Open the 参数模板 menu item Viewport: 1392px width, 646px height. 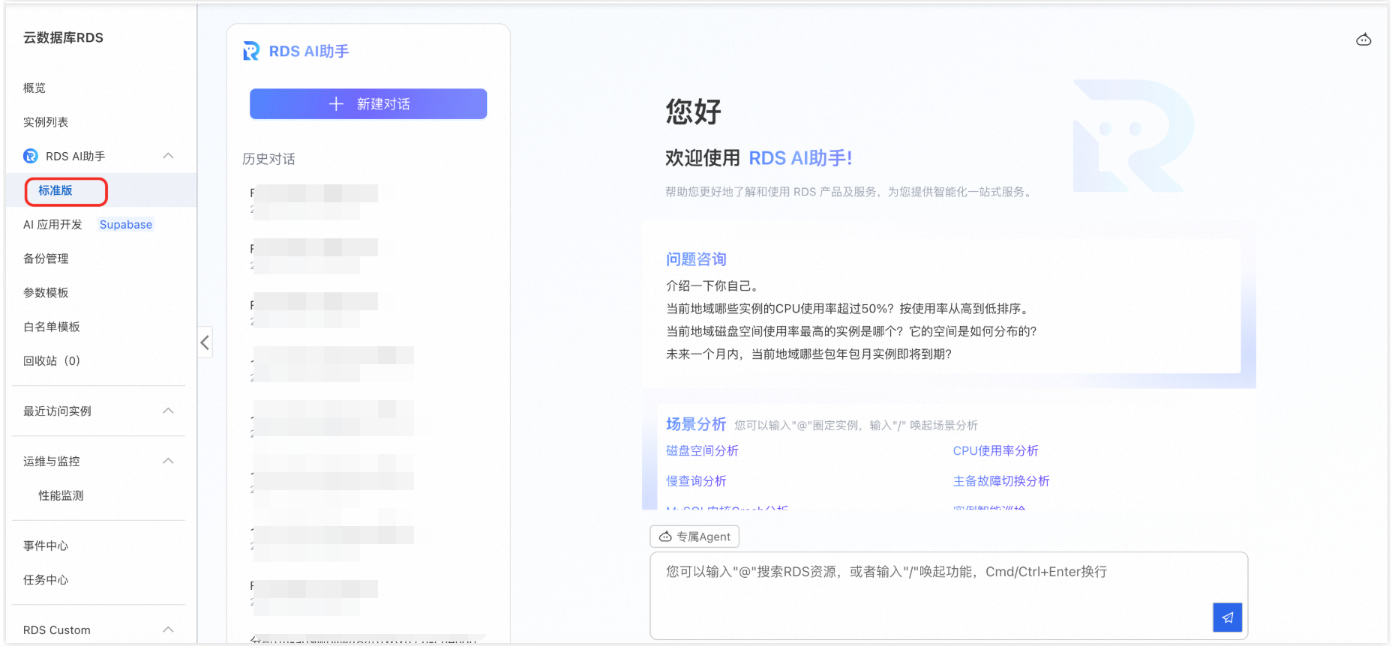(46, 292)
